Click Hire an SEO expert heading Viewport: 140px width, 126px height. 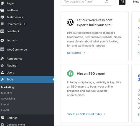pos(91,73)
